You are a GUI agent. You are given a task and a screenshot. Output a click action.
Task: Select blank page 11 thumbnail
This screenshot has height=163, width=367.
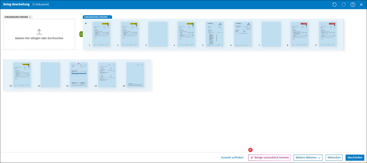50,75
